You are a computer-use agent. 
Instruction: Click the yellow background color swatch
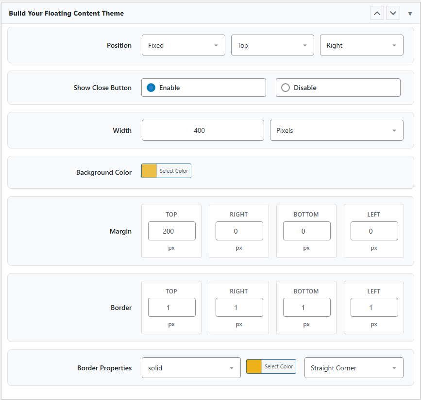[148, 171]
